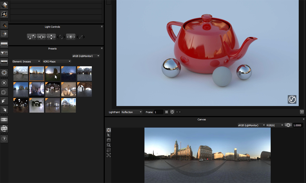
Task: Open the Element: Images dropdown
Action: (26, 61)
